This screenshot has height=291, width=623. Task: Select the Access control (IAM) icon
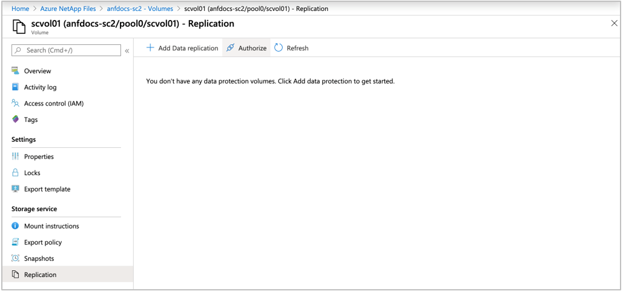pos(16,103)
